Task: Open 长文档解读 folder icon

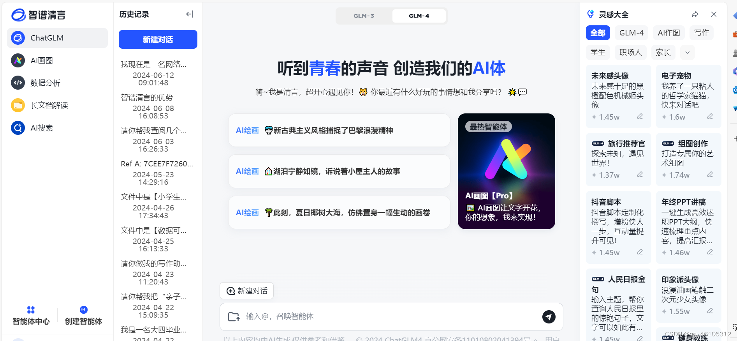Action: coord(18,105)
